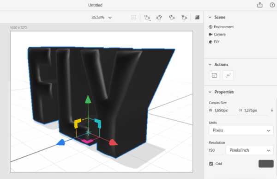Click the Environment globe icon

point(211,27)
